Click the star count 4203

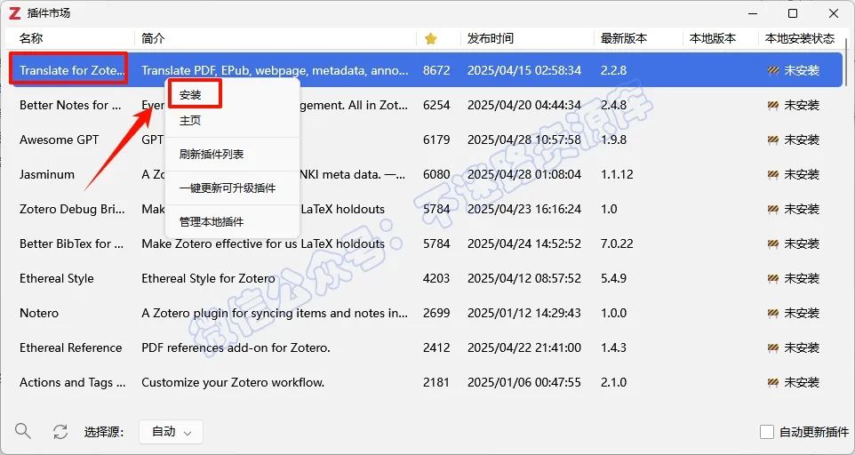click(x=436, y=278)
